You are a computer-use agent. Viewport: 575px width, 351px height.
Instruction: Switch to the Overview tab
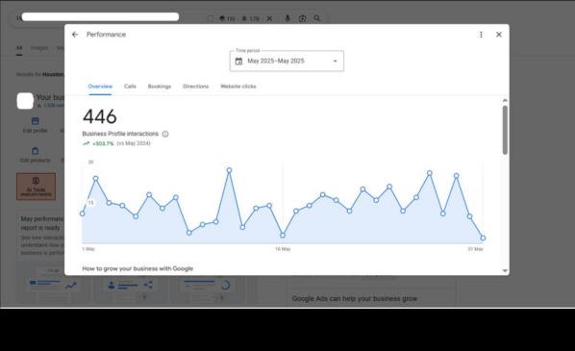pyautogui.click(x=100, y=87)
